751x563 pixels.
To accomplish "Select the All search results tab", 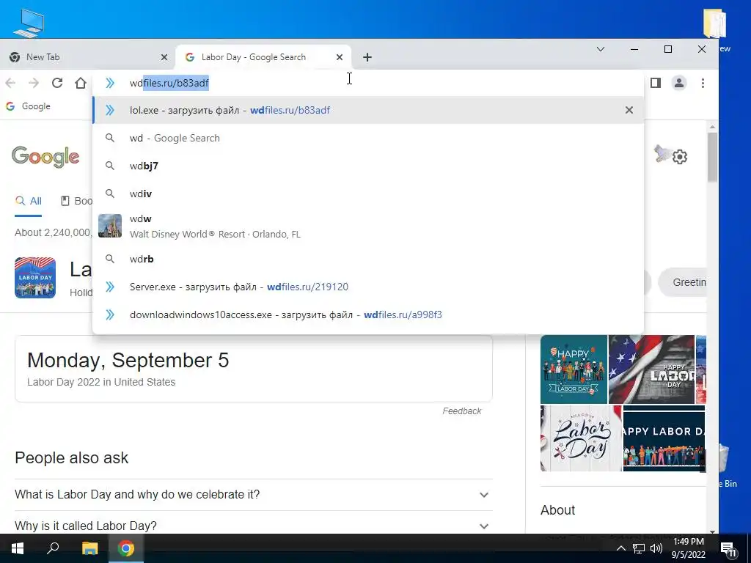I will (x=29, y=201).
